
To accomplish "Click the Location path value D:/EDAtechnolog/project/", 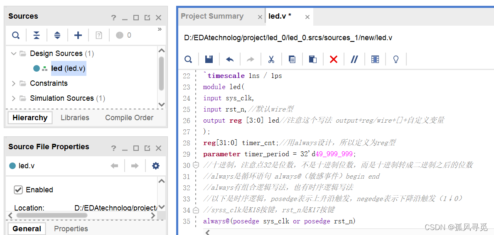I will pyautogui.click(x=116, y=208).
